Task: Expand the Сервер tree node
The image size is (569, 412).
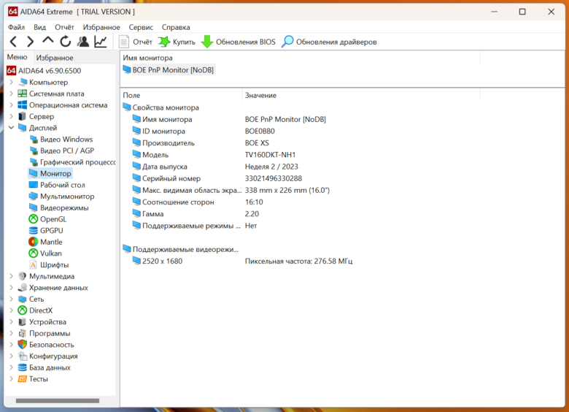Action: click(11, 116)
